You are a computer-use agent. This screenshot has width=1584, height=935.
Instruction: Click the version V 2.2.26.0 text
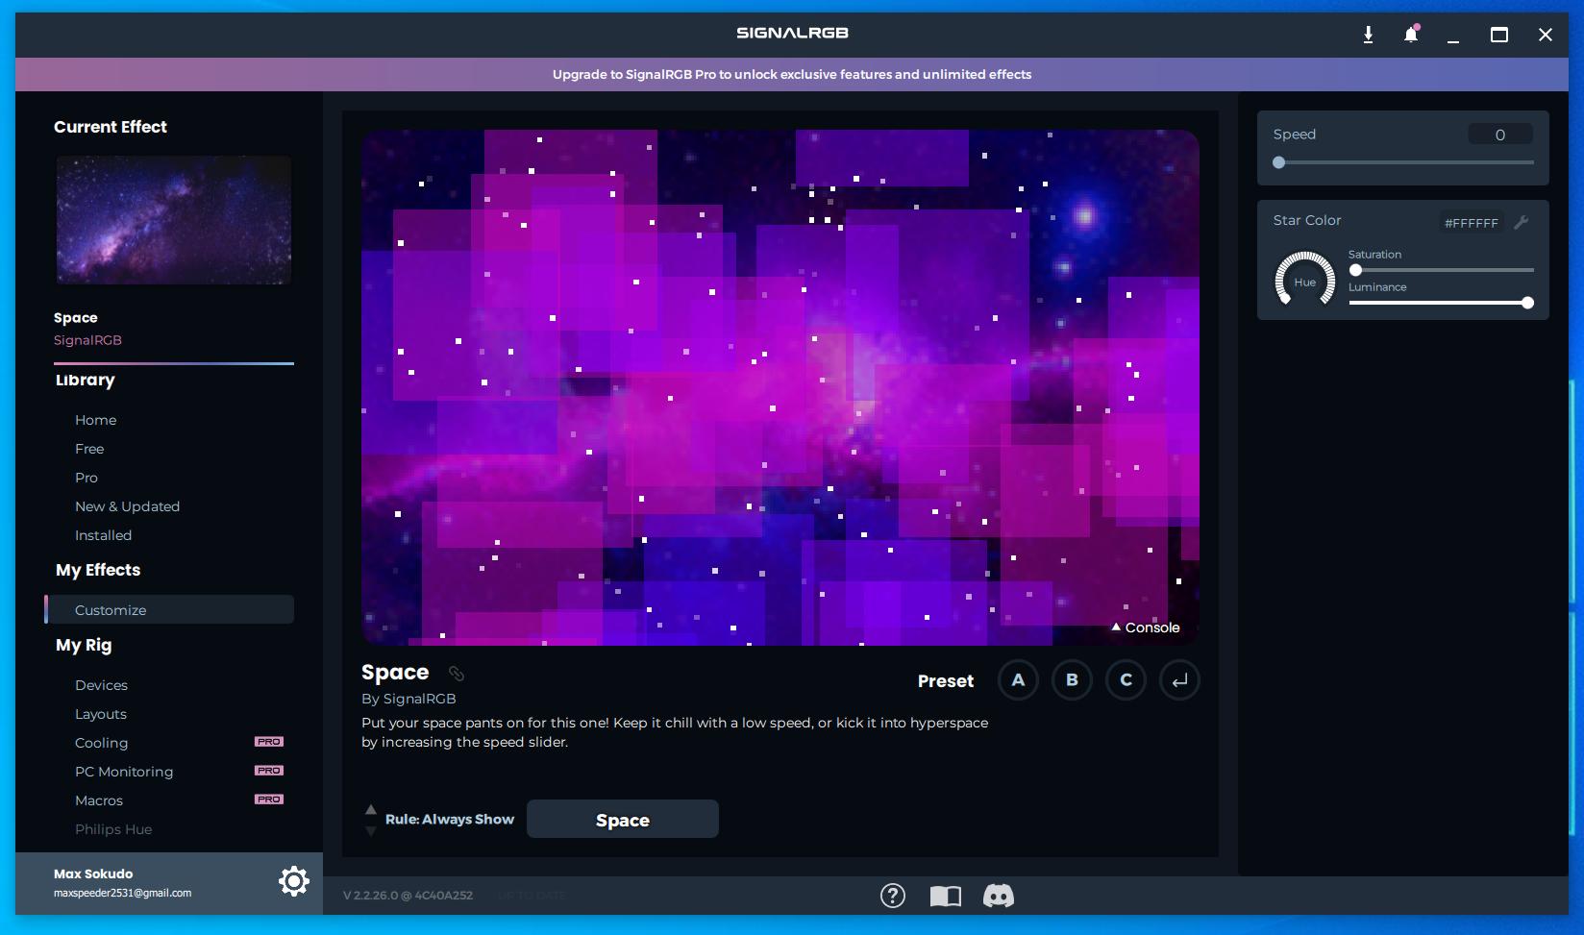tap(408, 896)
